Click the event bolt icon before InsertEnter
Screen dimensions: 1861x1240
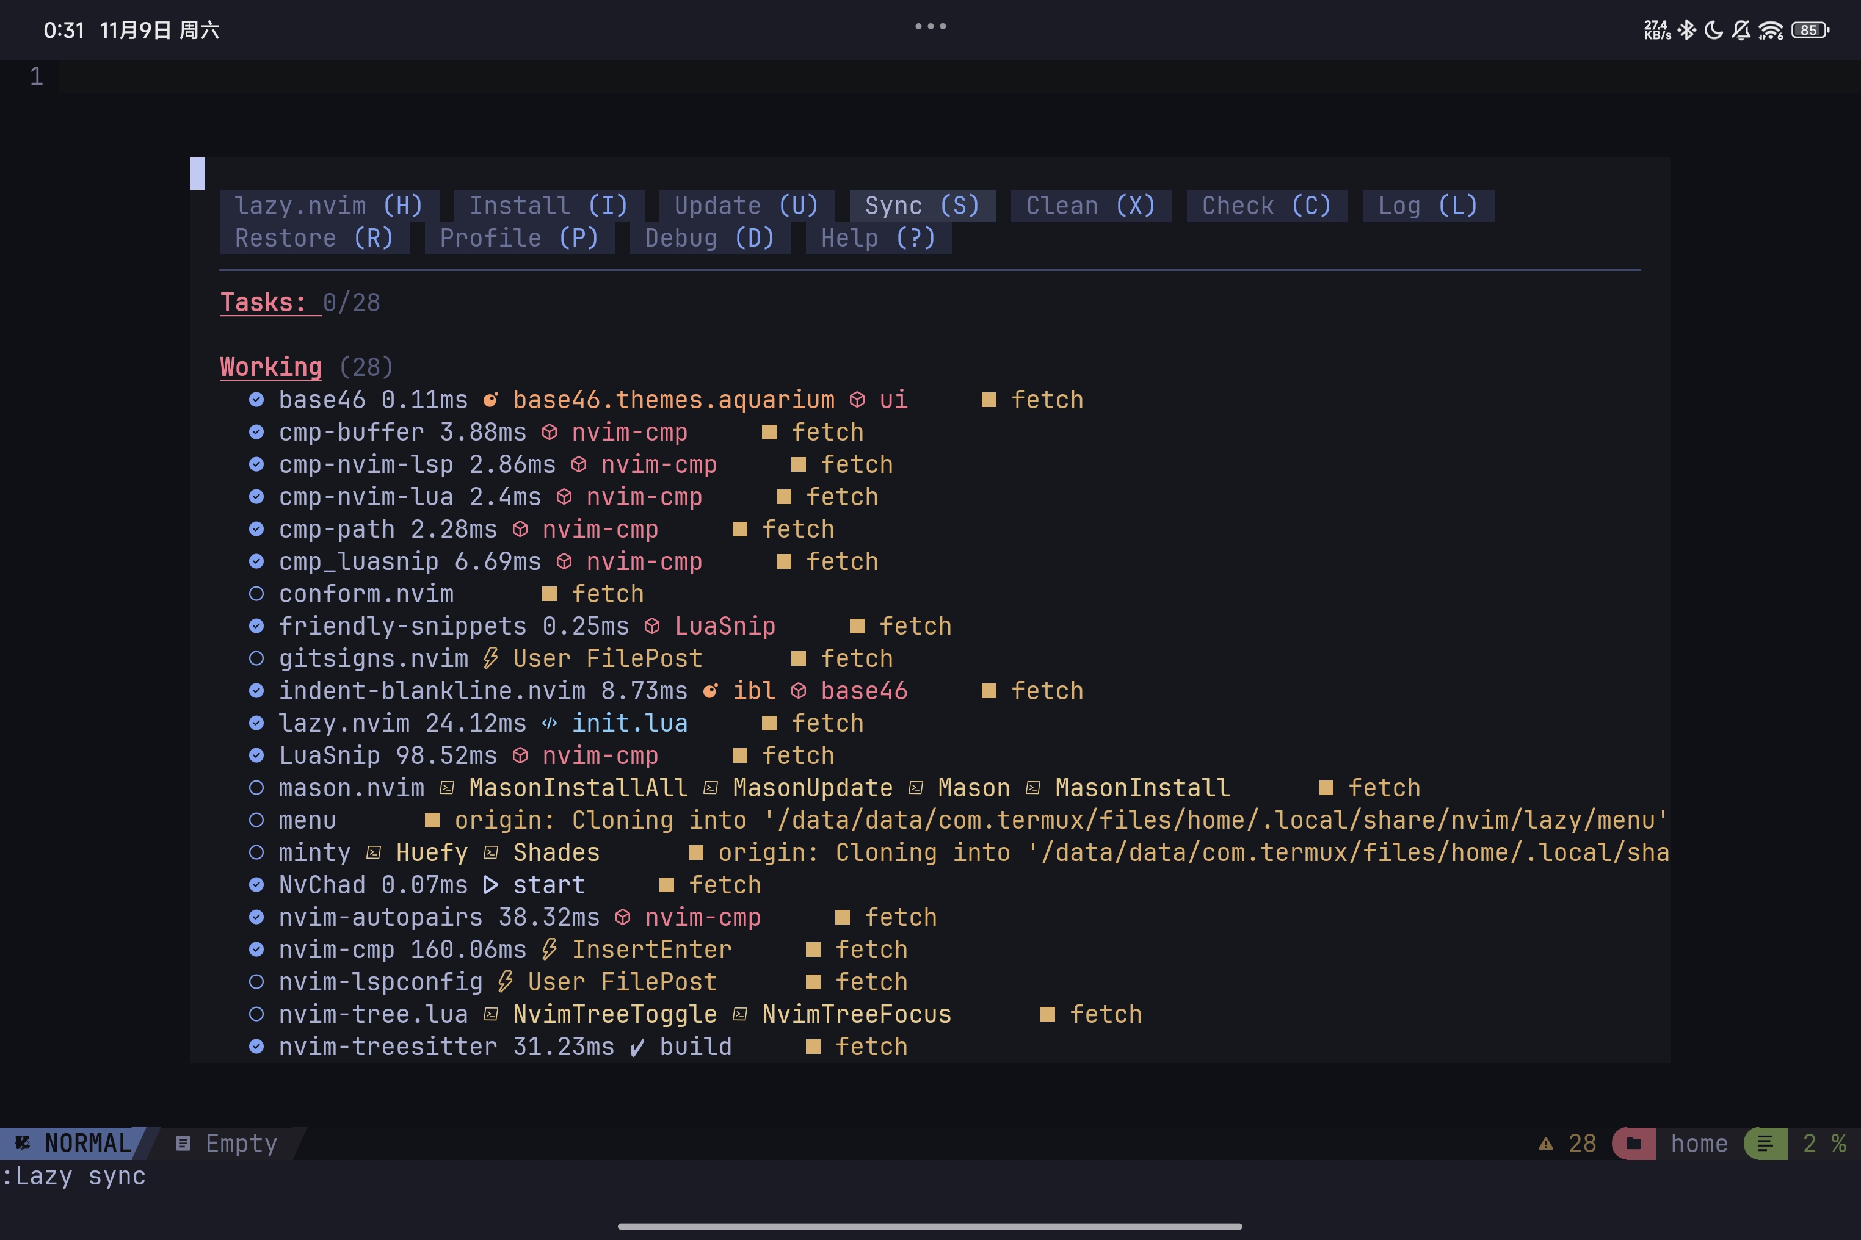point(549,949)
